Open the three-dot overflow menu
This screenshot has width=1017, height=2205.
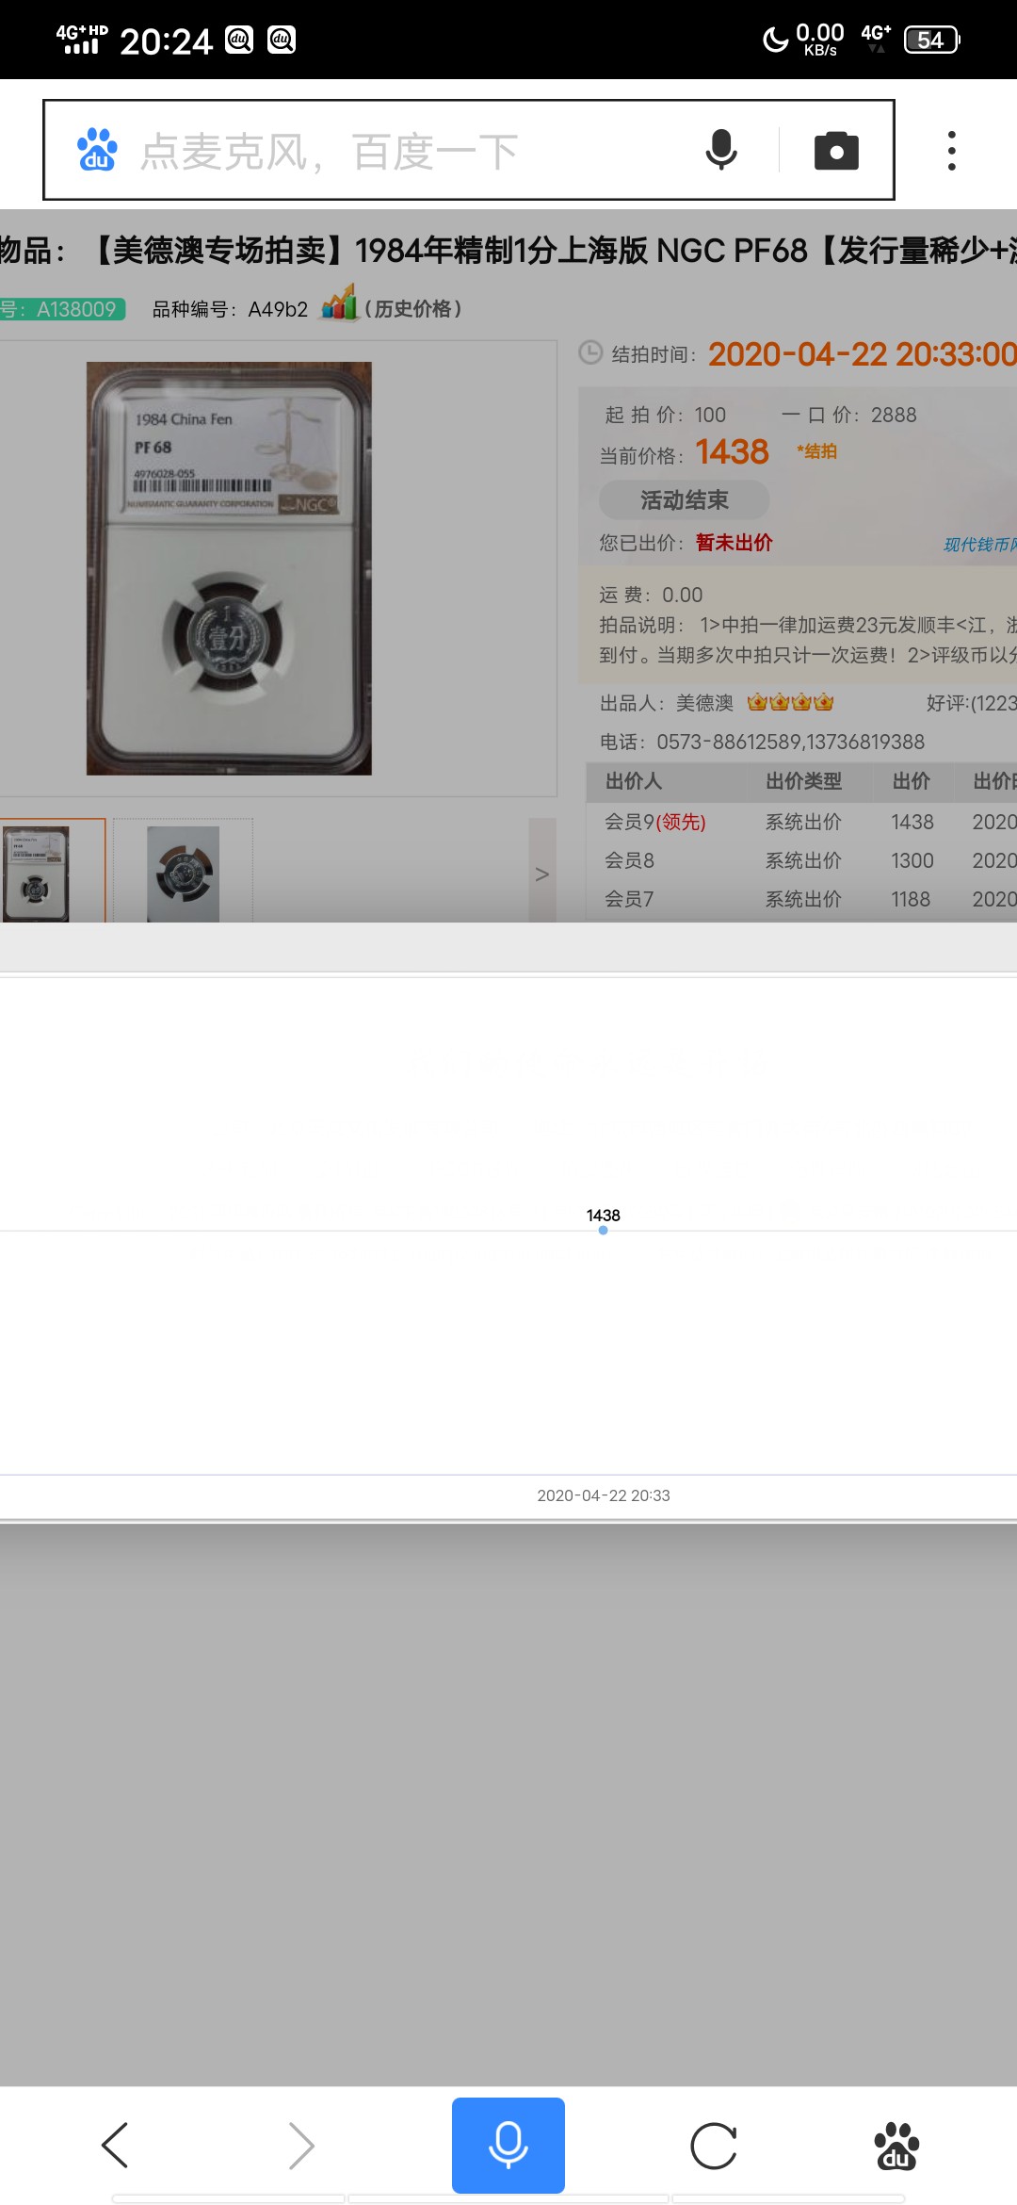point(952,151)
